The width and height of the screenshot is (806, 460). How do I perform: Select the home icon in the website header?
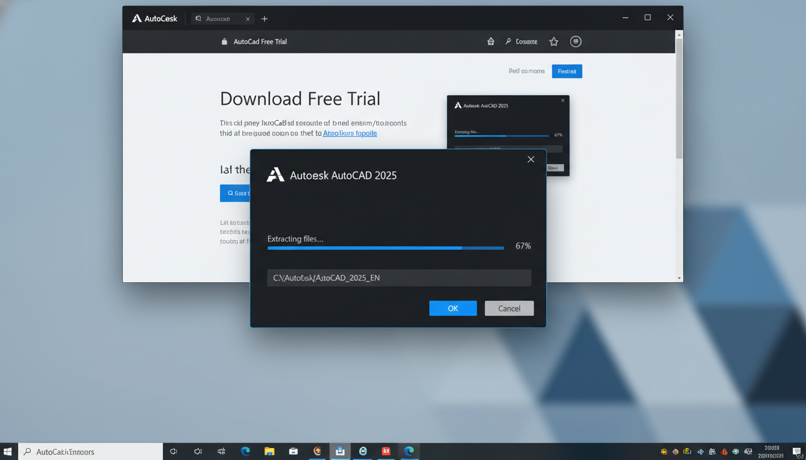pyautogui.click(x=491, y=41)
